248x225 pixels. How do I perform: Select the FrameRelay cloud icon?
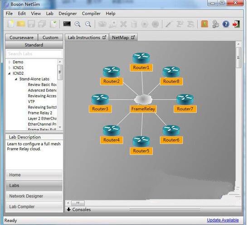pos(143,100)
